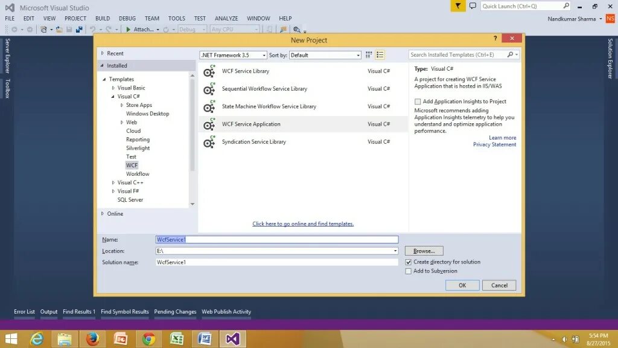Viewport: 618px width, 348px height.
Task: Select the Silverlight tree item
Action: click(x=138, y=148)
